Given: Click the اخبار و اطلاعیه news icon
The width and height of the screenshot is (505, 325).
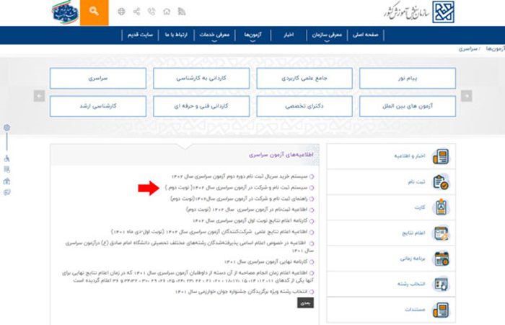Looking at the screenshot, I should coord(441,156).
